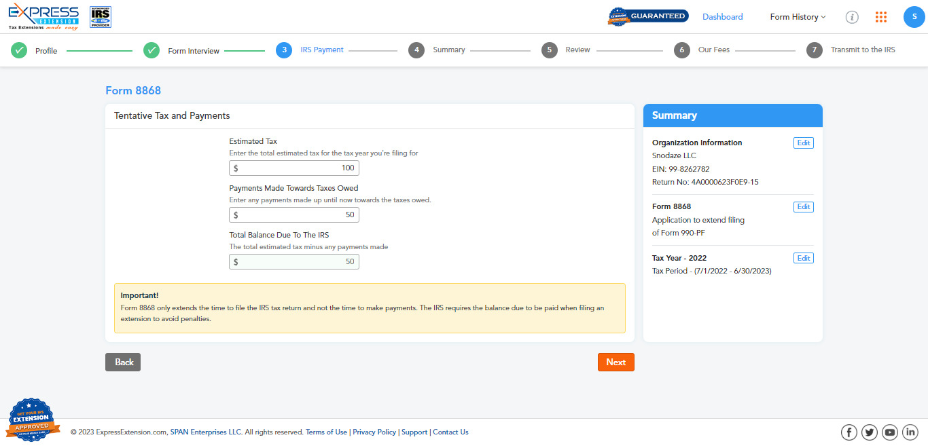Open the info circle icon
The height and width of the screenshot is (446, 928).
tap(852, 17)
